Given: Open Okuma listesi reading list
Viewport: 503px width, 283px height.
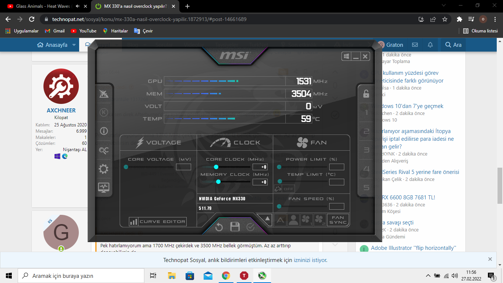Looking at the screenshot, I should point(481,31).
